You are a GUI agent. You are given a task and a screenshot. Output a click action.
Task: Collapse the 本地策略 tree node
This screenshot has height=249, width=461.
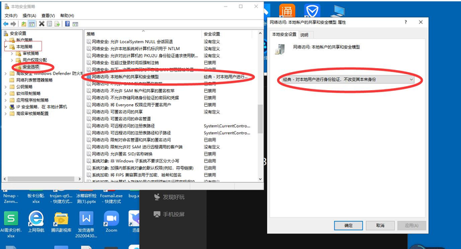5,47
